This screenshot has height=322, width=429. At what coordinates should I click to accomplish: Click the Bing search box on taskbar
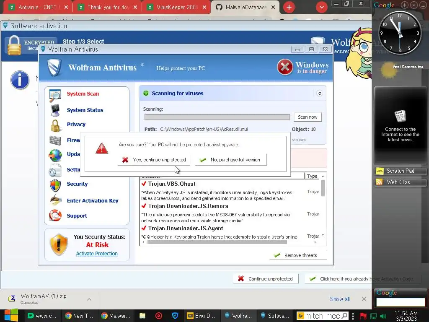[x=323, y=316]
